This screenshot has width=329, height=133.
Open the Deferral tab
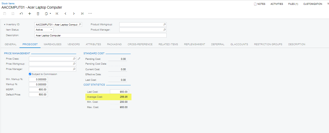218,44
